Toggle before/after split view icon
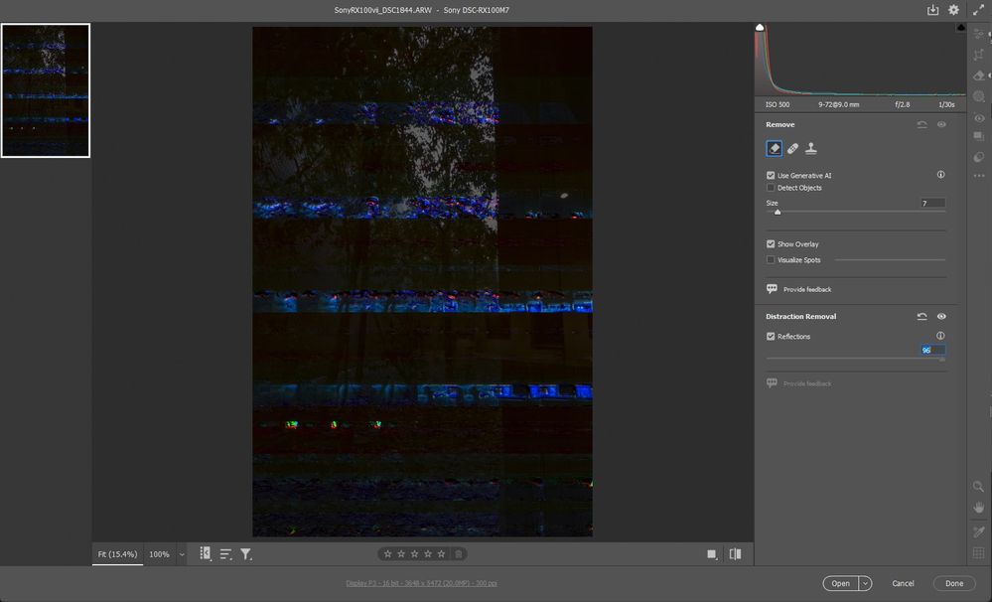Screen dimensions: 992x602 pyautogui.click(x=735, y=554)
